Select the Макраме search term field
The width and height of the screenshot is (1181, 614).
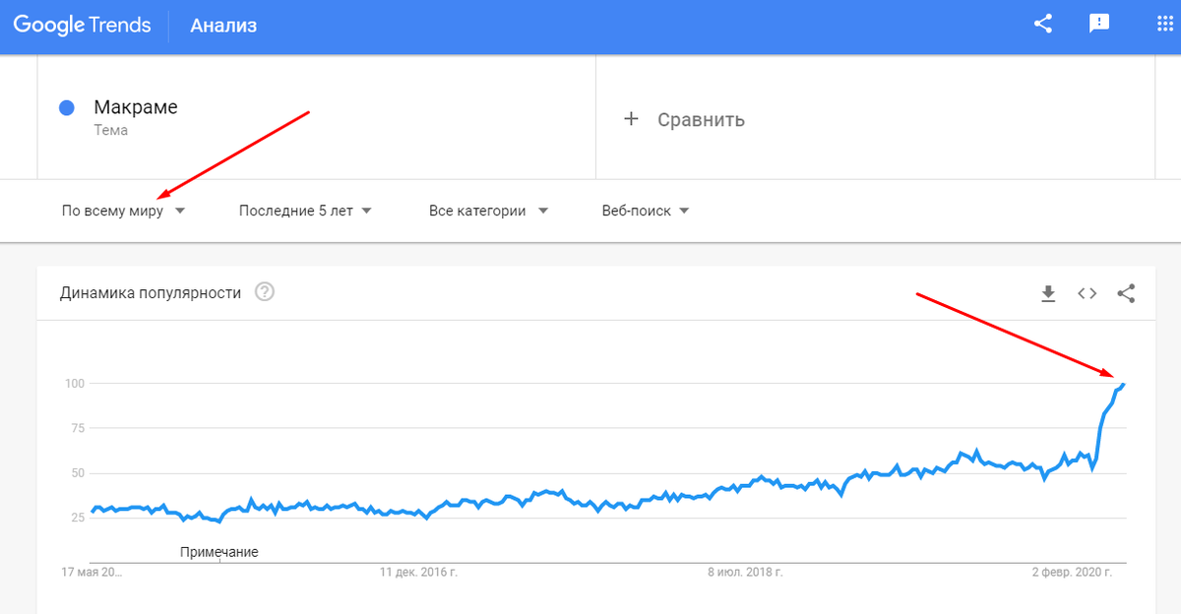316,117
